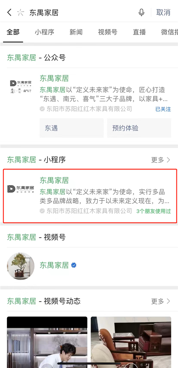Open 东禺家居 official account logo
This screenshot has height=368, width=178.
coord(20,87)
